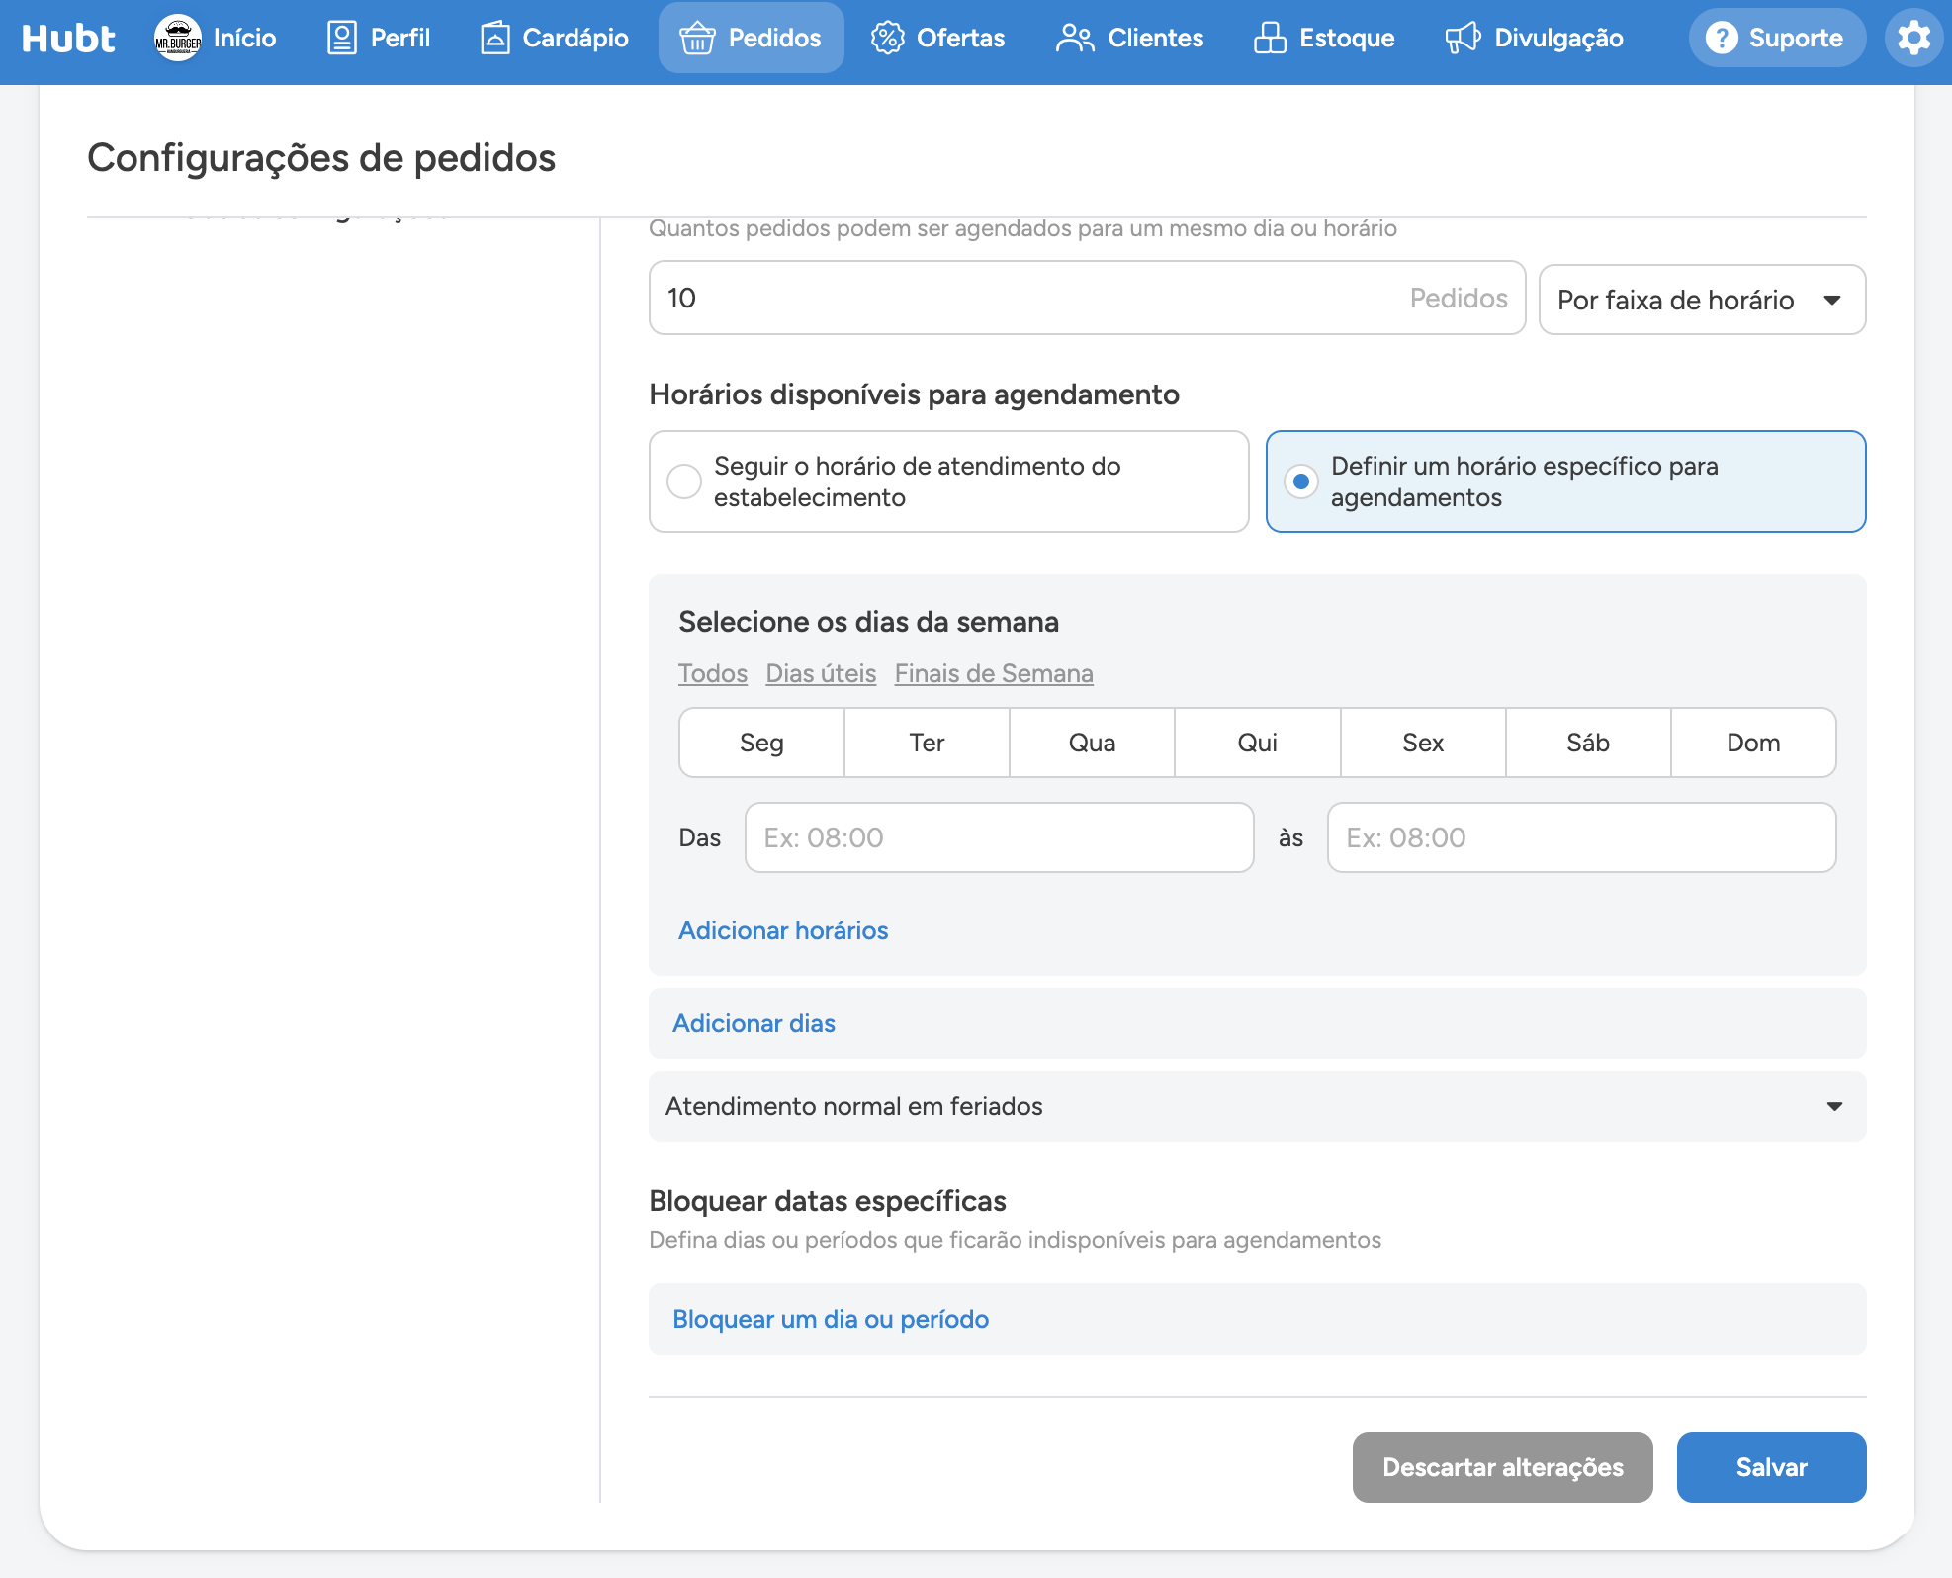Open the Suporte button

pyautogui.click(x=1777, y=38)
